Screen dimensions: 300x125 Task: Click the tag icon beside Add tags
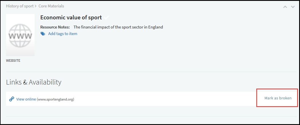[43, 34]
